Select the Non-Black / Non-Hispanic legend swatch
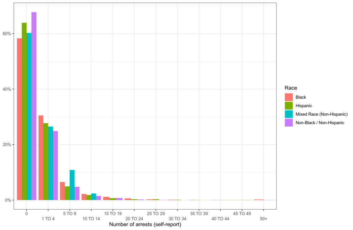Screen dimensions: 353x230 [289, 123]
